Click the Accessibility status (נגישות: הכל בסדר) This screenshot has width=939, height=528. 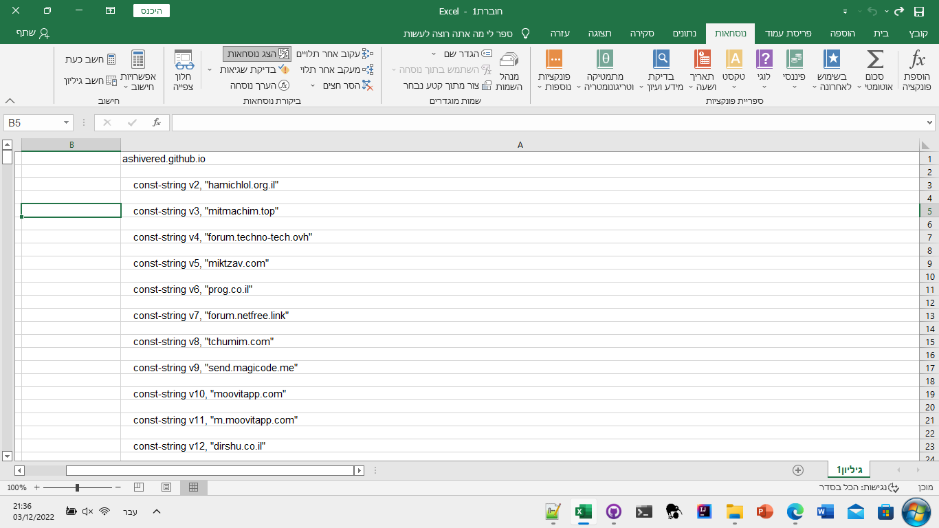[859, 487]
